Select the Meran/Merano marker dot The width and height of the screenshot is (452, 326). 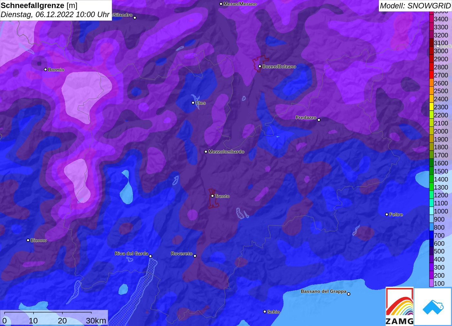221,4
